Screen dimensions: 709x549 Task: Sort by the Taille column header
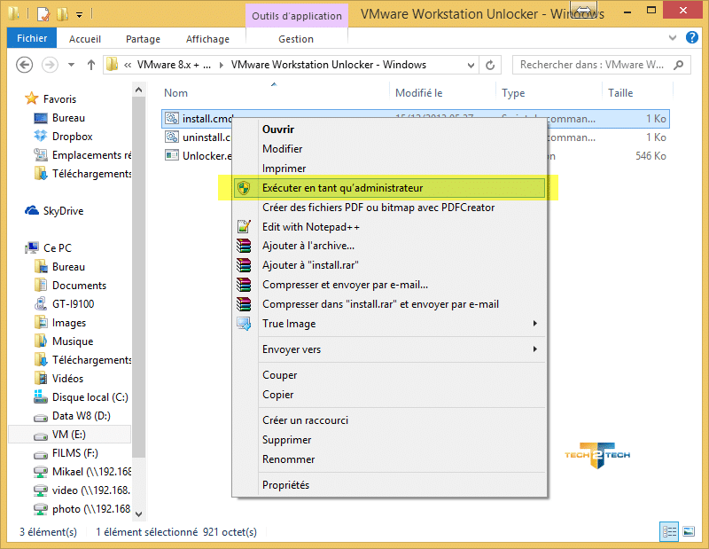[620, 93]
